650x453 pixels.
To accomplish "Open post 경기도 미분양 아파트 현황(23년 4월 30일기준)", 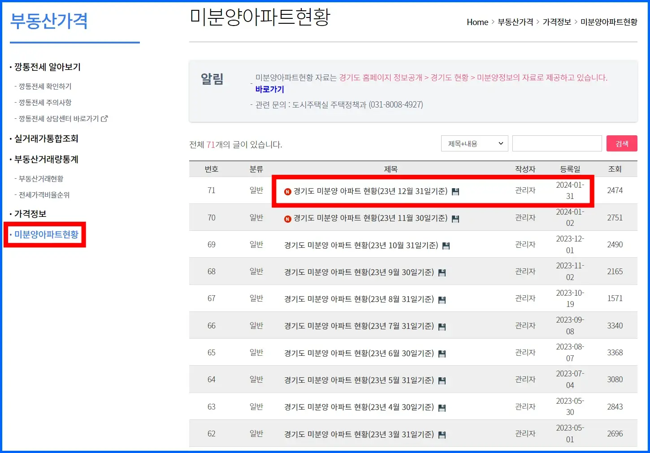I will click(359, 407).
